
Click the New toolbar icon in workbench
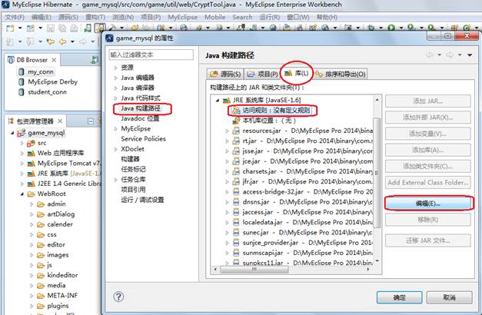[x=10, y=28]
